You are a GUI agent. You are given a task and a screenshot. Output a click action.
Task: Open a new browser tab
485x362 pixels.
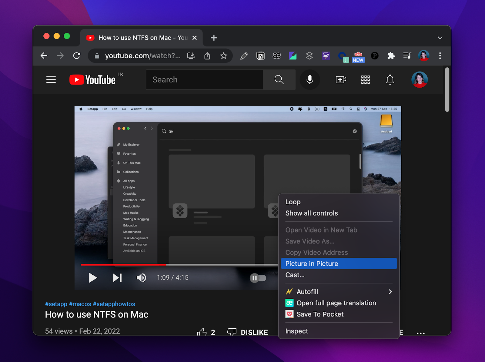(x=214, y=38)
